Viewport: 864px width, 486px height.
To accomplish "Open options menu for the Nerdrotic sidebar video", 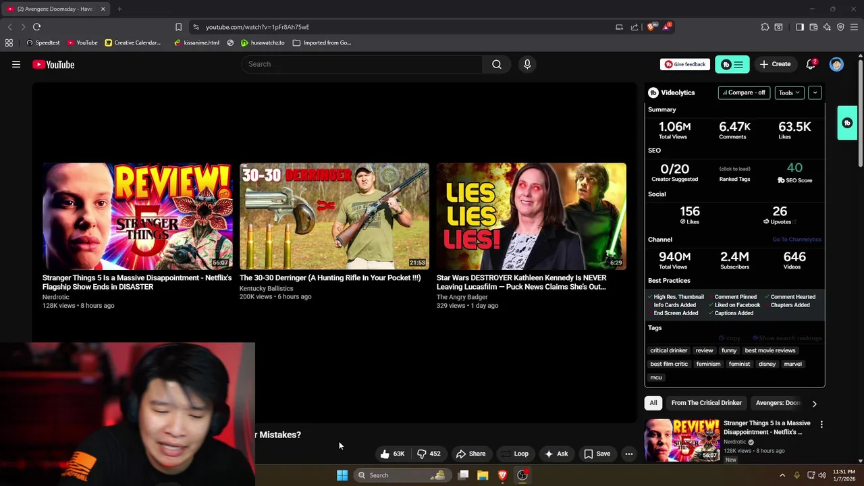I will pos(821,425).
